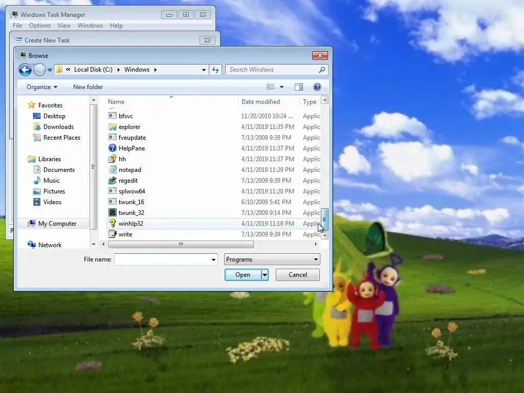Expand the arrow after Windows breadcrumb
The width and height of the screenshot is (524, 393).
156,70
